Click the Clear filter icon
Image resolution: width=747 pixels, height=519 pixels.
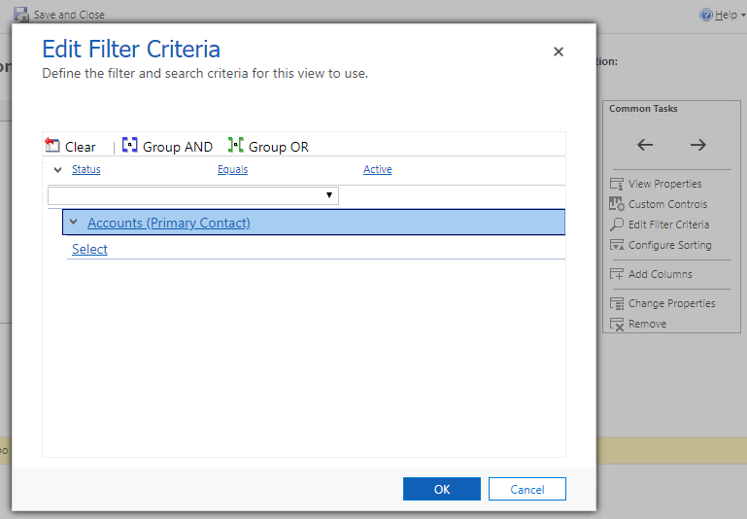[52, 146]
